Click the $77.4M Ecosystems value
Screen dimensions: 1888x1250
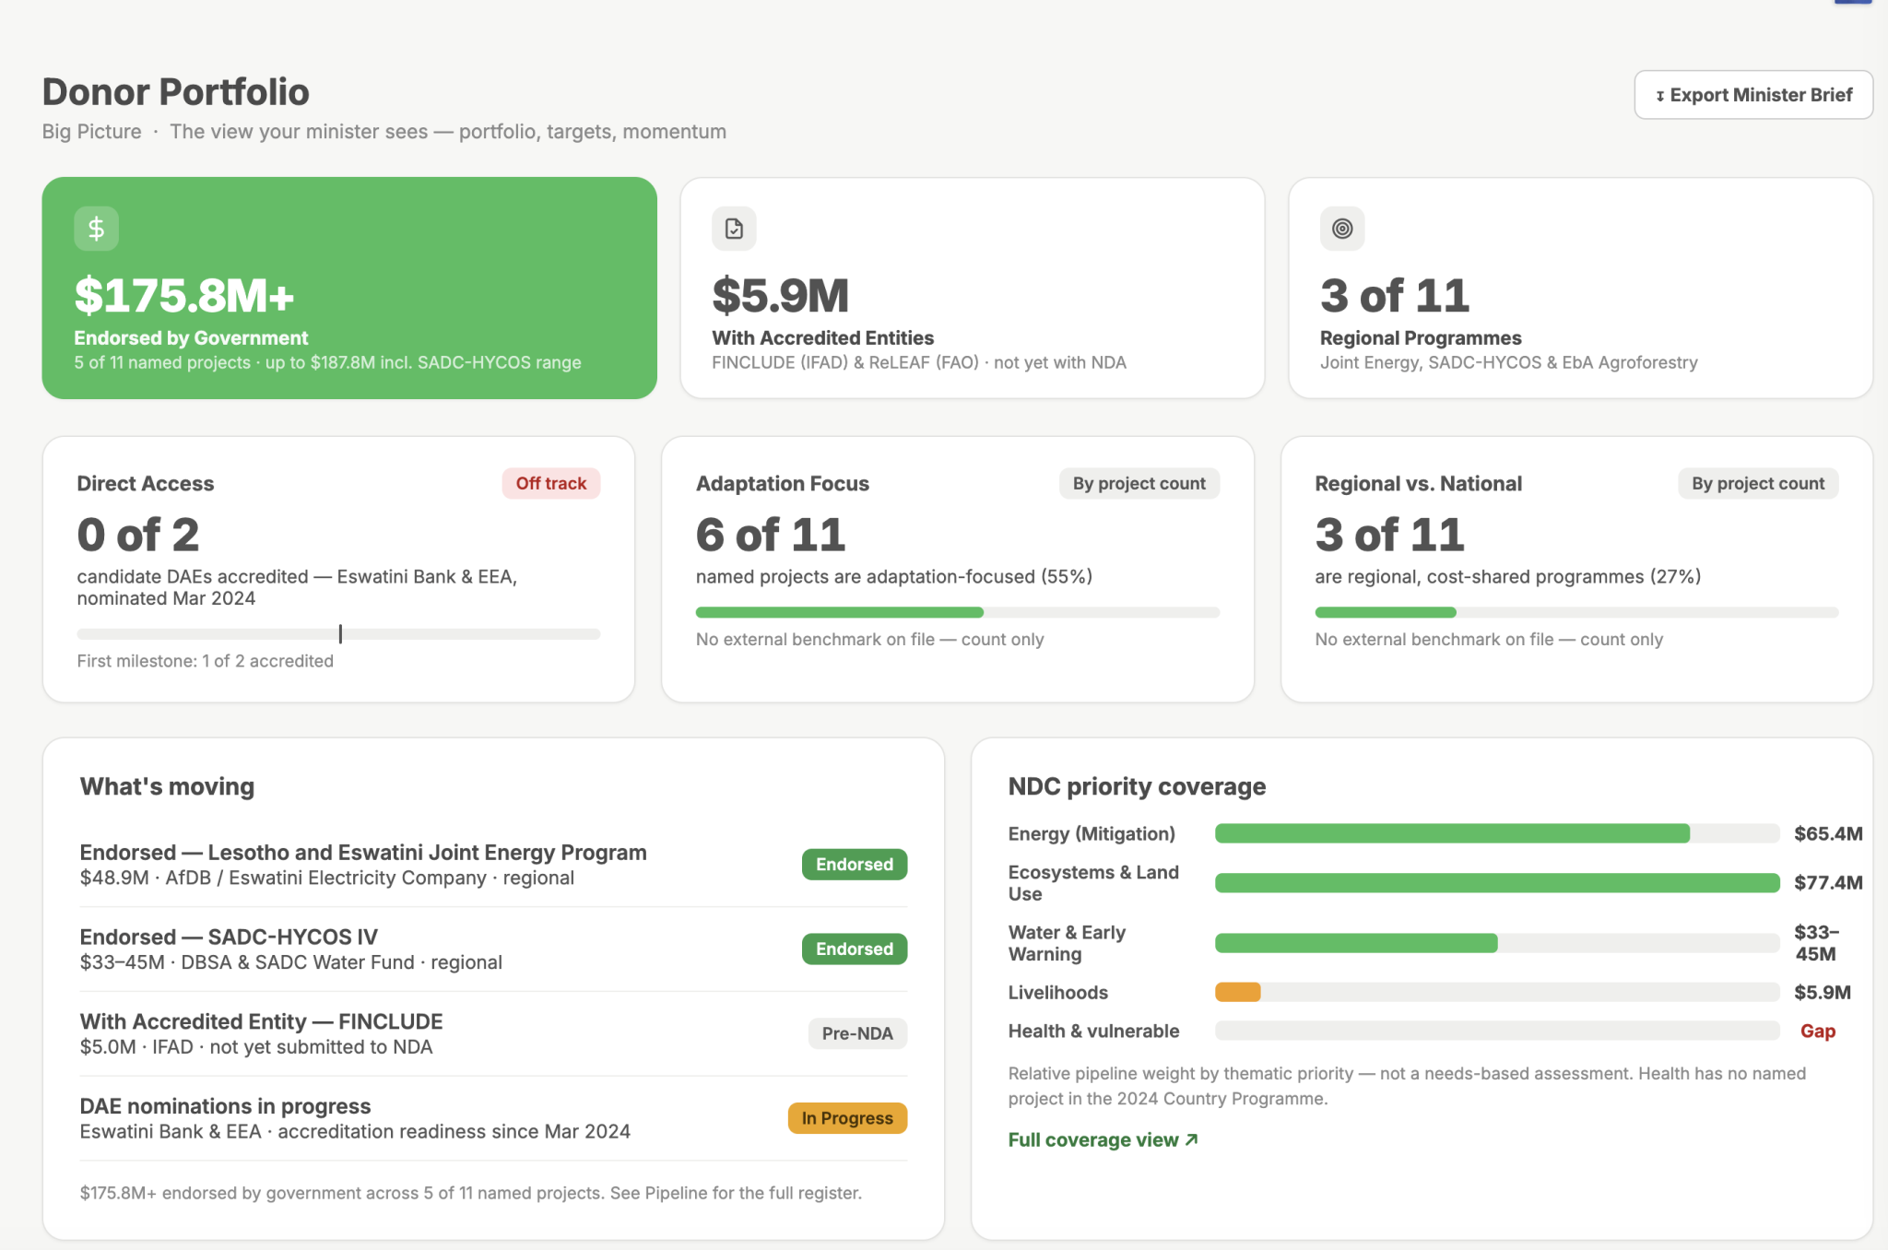pos(1828,882)
